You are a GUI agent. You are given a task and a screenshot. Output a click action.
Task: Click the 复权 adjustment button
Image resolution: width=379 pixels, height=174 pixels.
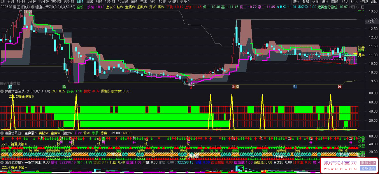(x=296, y=1)
